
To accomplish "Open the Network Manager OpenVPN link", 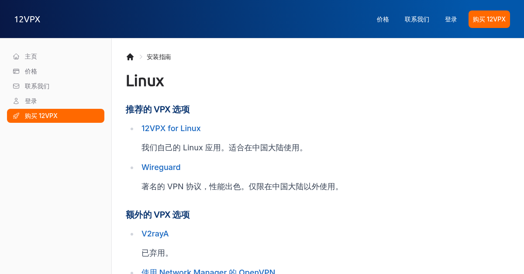I will pos(208,271).
